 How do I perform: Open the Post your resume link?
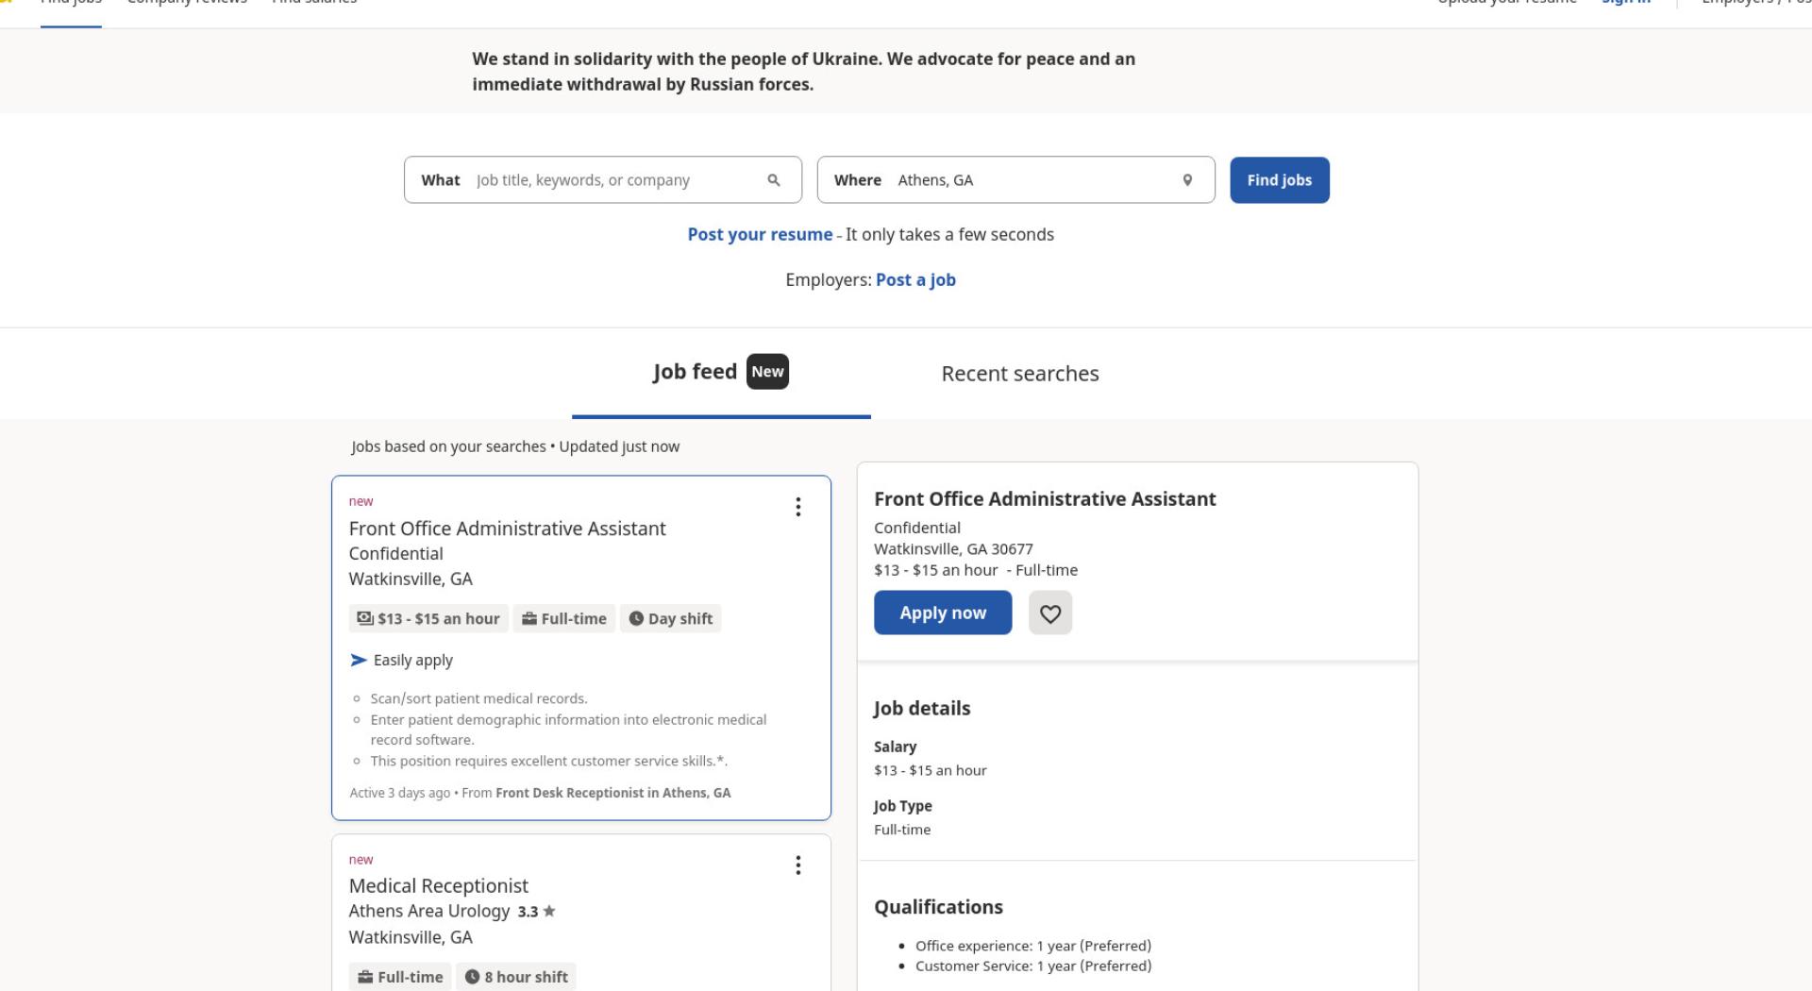pos(760,235)
